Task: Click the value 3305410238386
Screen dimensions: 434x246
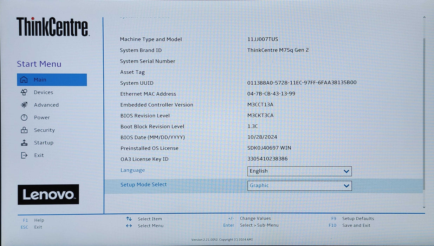Action: click(267, 159)
